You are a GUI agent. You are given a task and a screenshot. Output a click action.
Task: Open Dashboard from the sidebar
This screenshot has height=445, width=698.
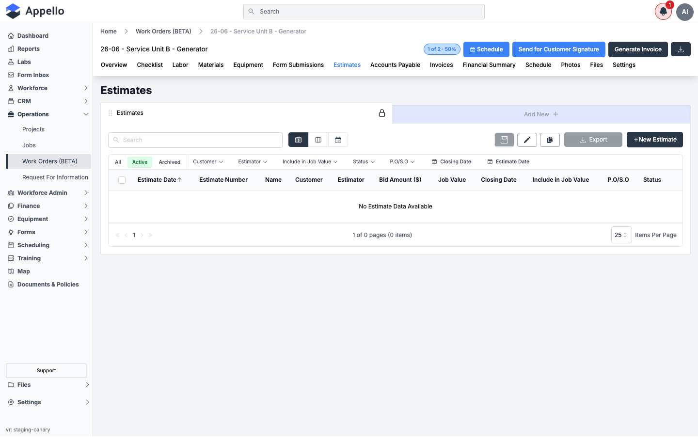click(33, 36)
